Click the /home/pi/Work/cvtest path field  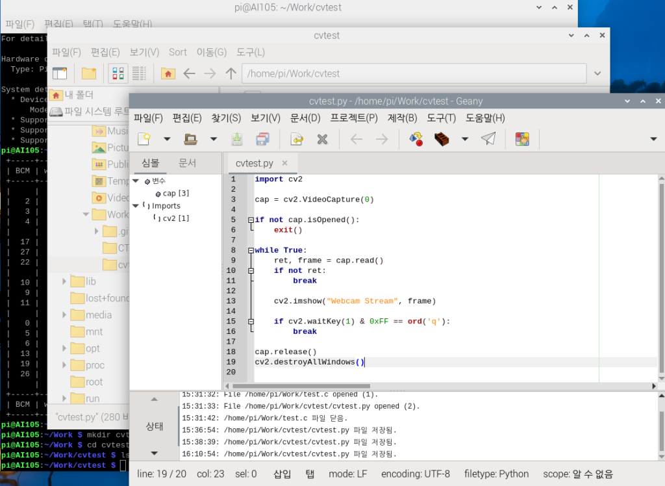pos(414,73)
